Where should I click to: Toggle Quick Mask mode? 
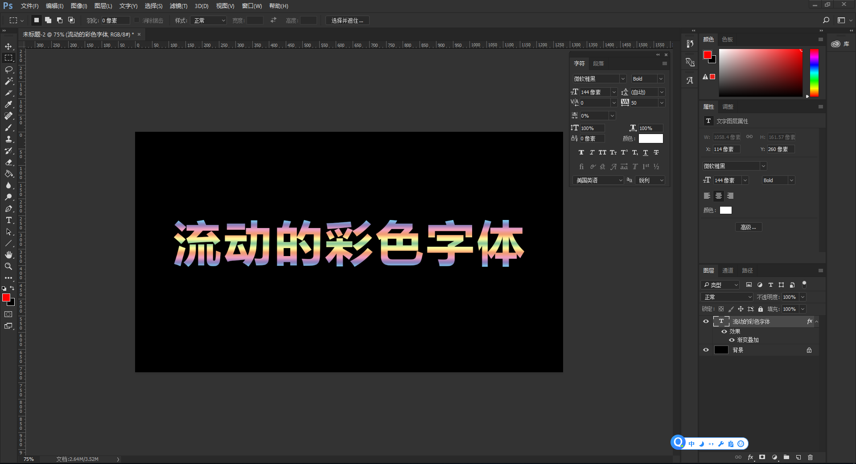click(8, 314)
